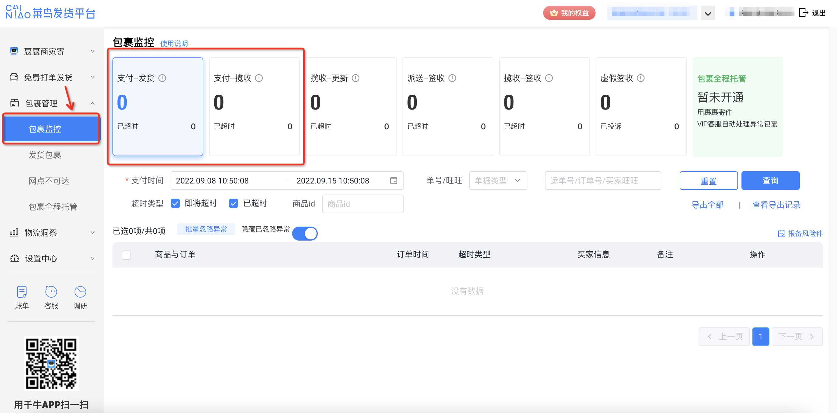
Task: Toggle the 隐藏已忽略异常 switch
Action: coord(305,233)
